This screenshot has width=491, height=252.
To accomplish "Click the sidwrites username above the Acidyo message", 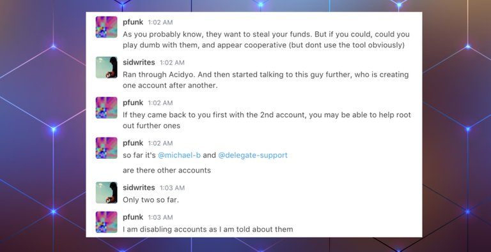I will pyautogui.click(x=139, y=63).
